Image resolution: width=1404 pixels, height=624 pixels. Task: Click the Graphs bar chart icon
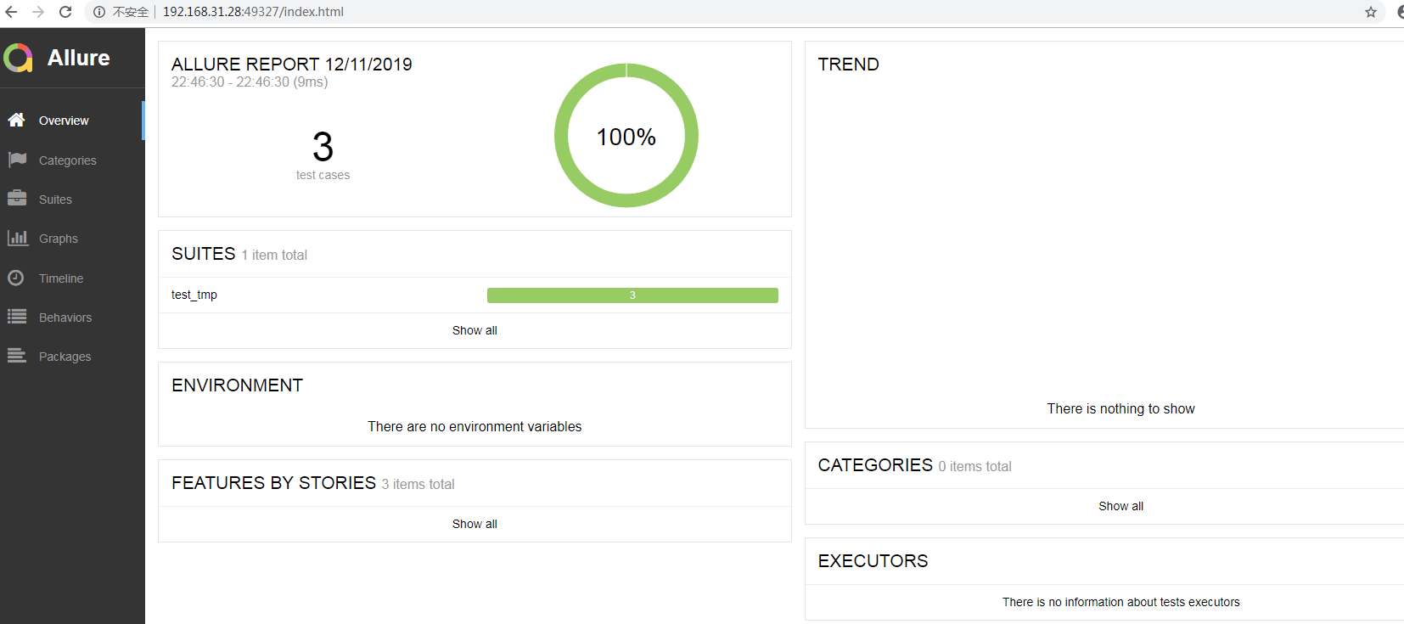[x=17, y=238]
